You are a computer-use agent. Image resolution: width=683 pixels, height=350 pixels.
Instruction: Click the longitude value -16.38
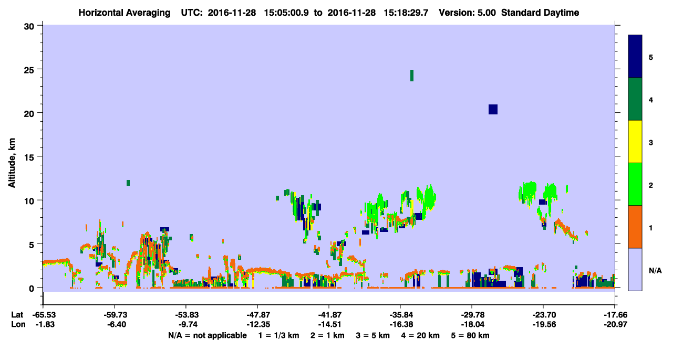[x=400, y=324]
